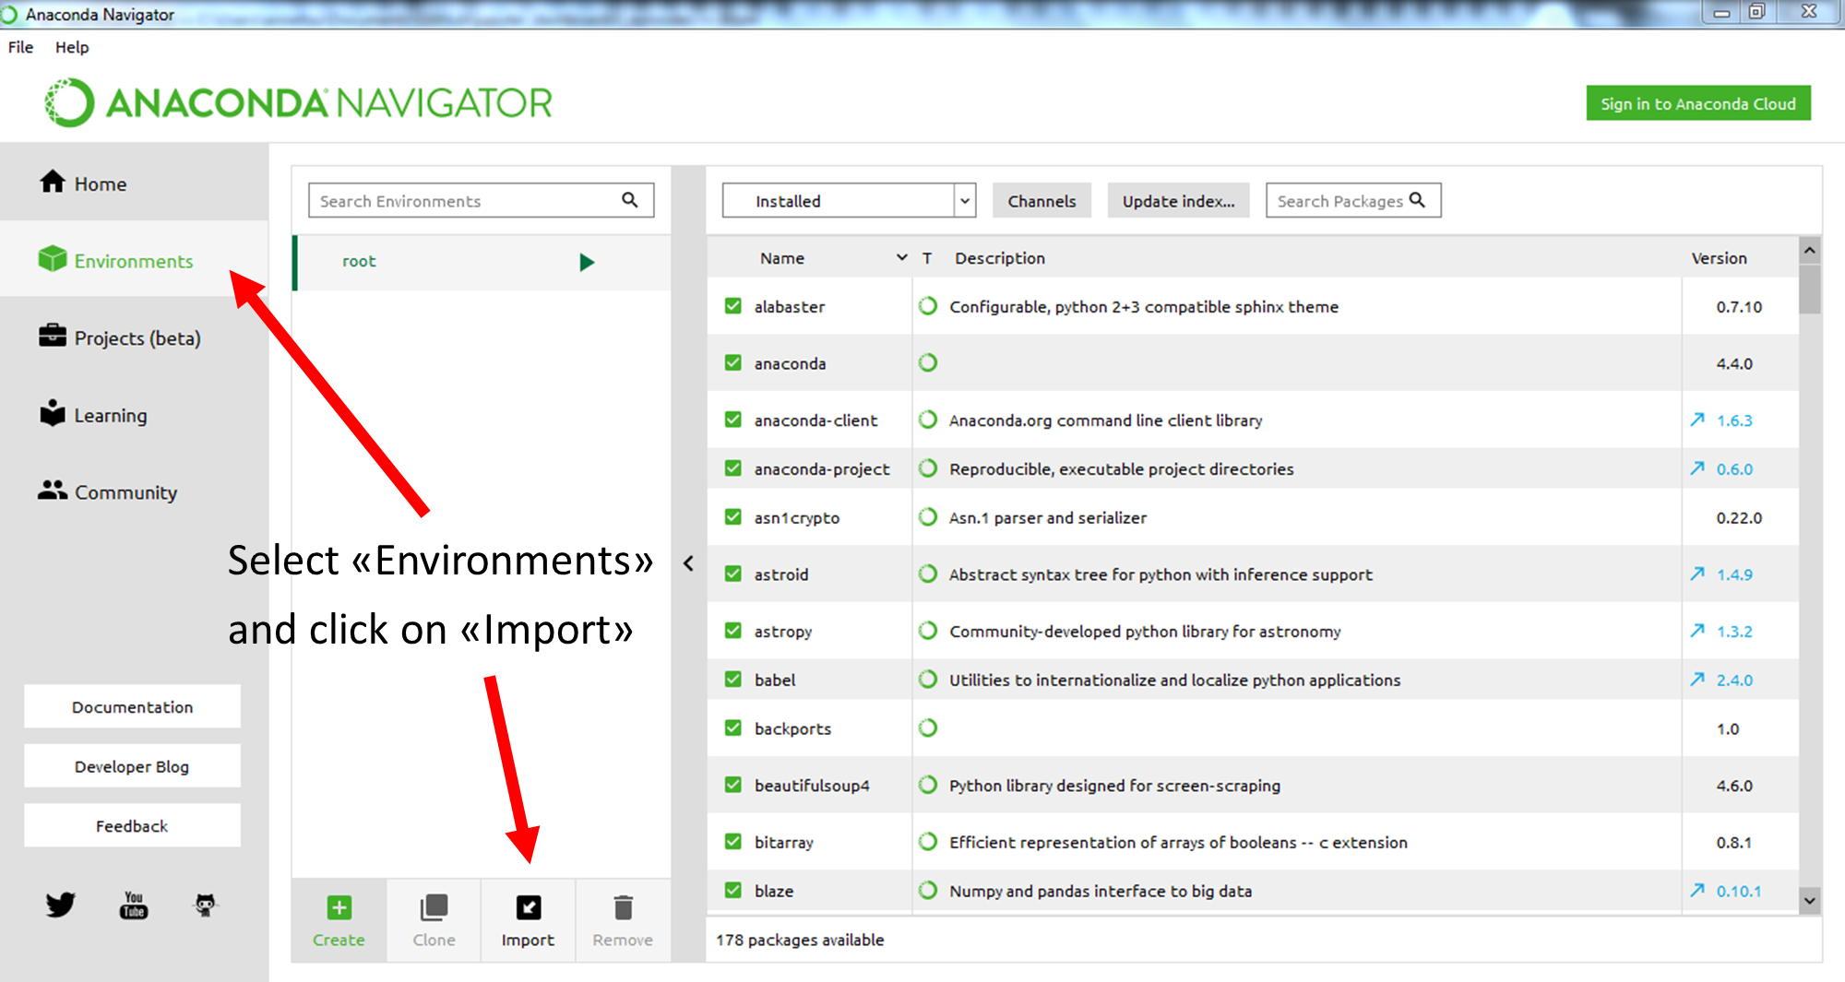The width and height of the screenshot is (1845, 982).
Task: Toggle the astroid checkbox
Action: click(x=733, y=574)
